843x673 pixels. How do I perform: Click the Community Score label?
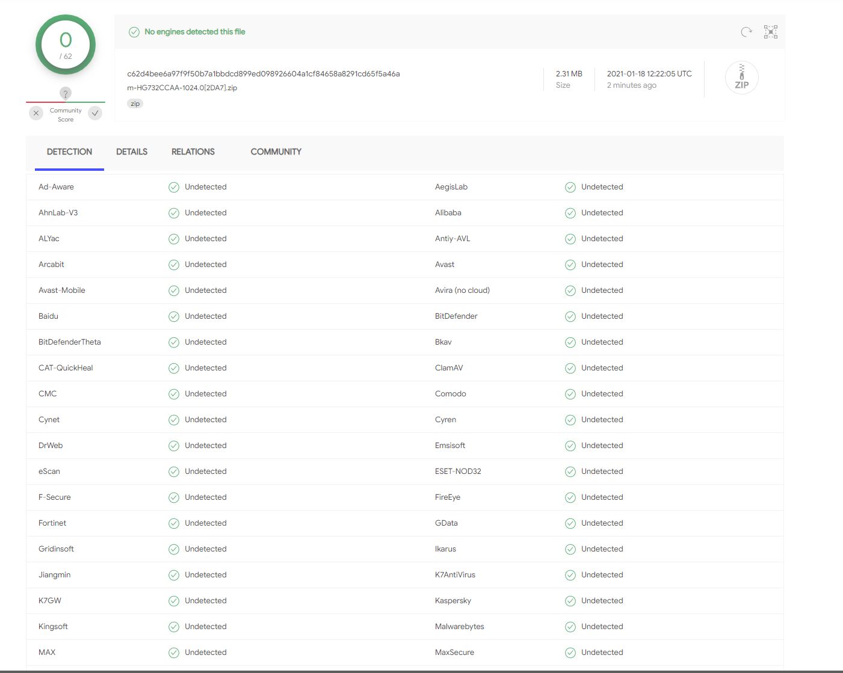point(66,115)
